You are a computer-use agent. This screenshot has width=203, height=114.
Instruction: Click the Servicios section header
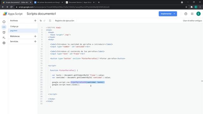pos(14,41)
